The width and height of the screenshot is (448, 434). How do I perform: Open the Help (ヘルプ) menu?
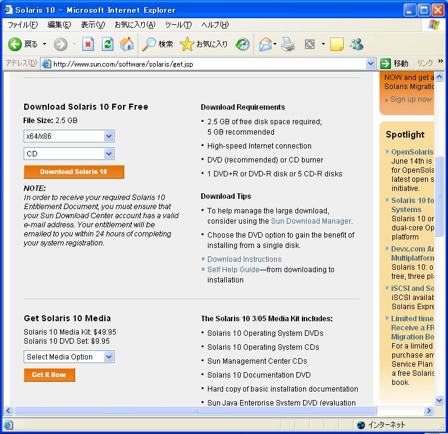tap(215, 25)
